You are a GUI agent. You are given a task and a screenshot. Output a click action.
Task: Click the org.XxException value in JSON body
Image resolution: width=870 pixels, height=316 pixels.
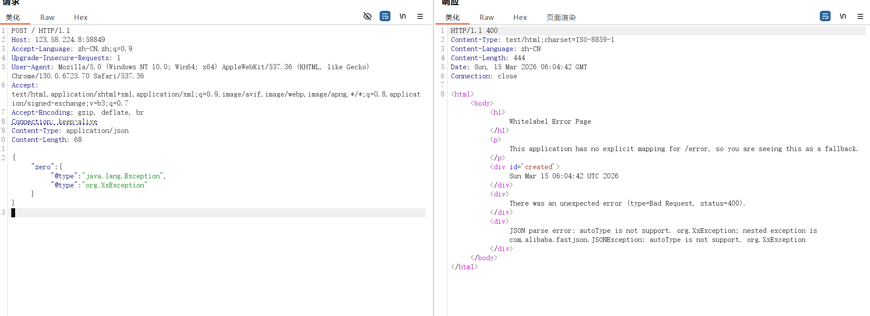click(x=115, y=185)
